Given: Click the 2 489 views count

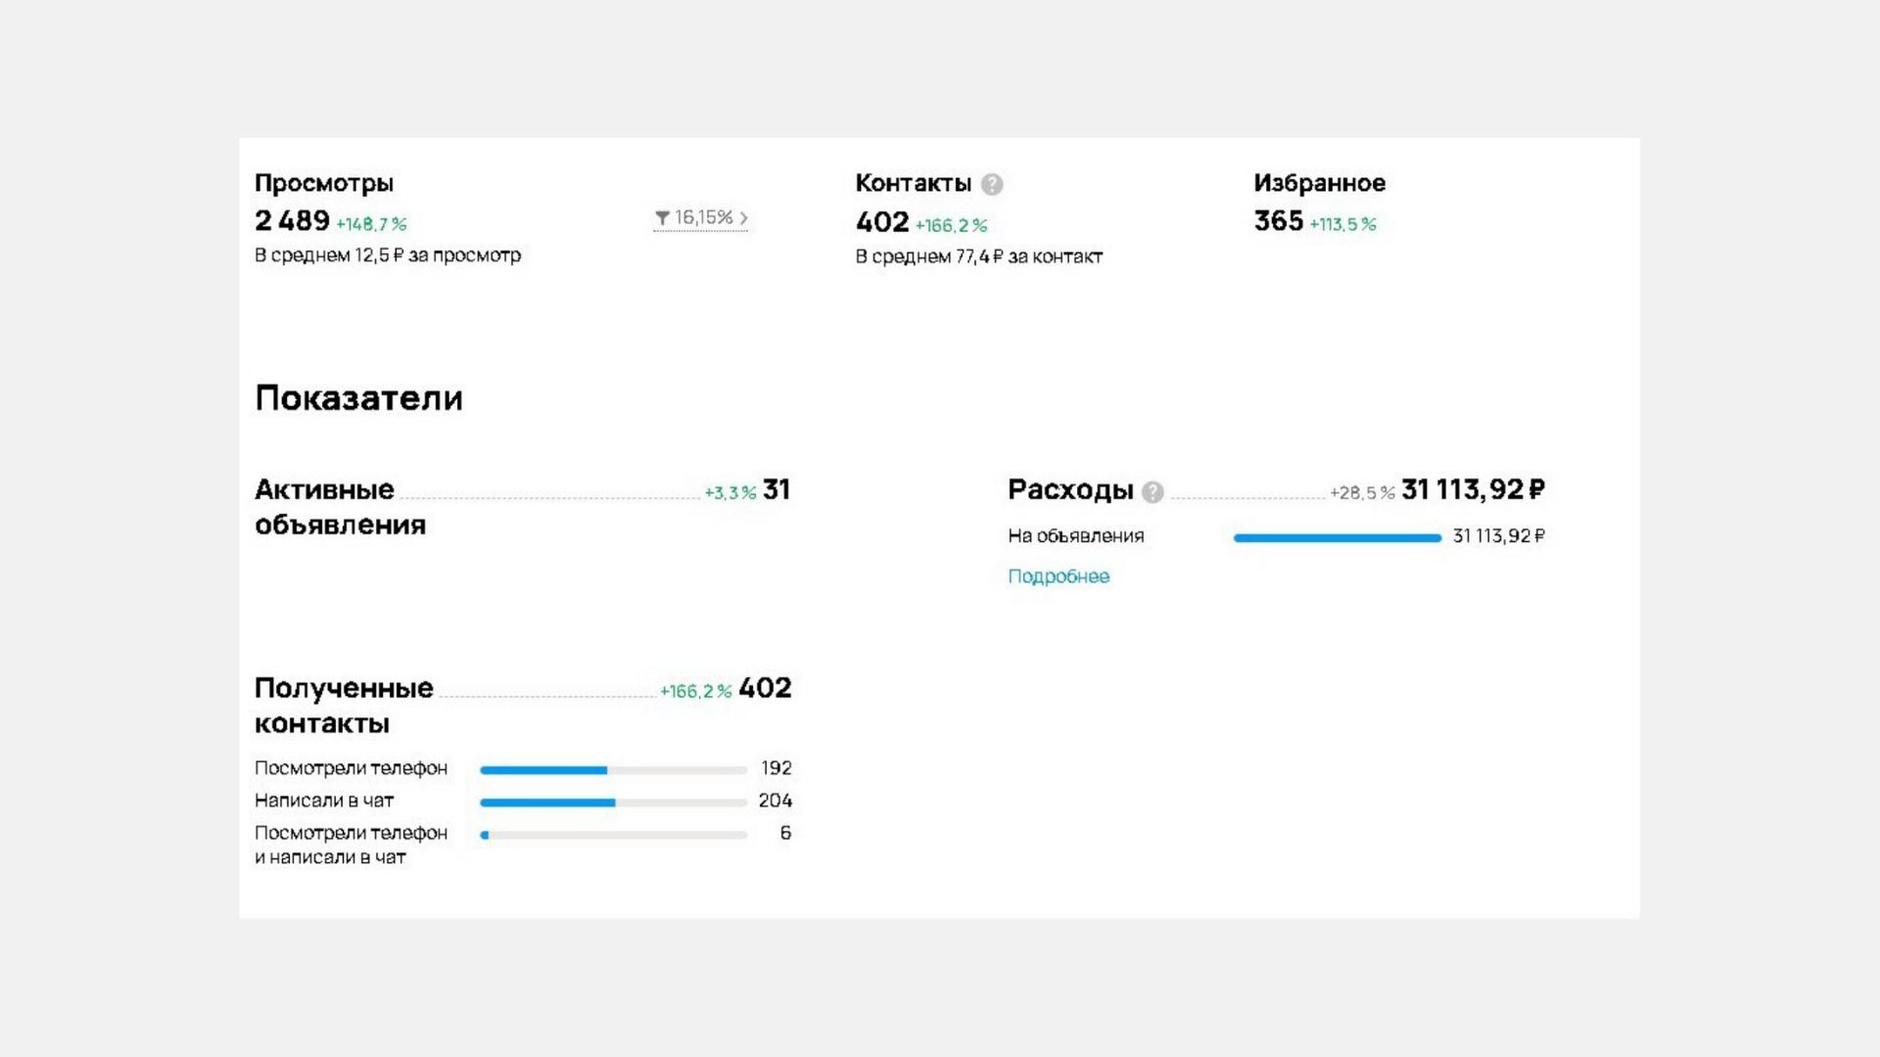Looking at the screenshot, I should pyautogui.click(x=292, y=220).
